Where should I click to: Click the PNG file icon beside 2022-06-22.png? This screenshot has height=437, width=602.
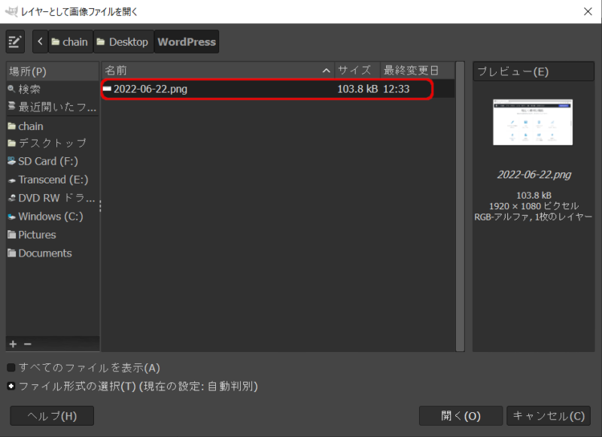point(107,89)
